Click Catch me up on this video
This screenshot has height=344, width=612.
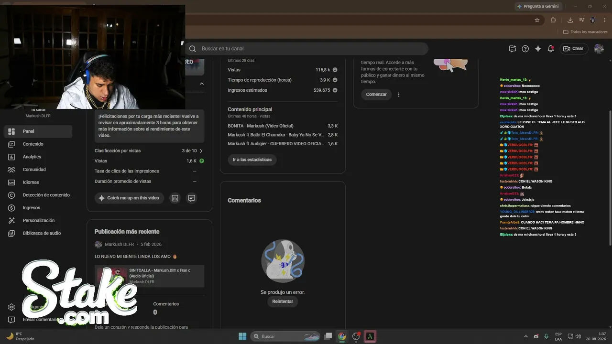[x=129, y=198]
